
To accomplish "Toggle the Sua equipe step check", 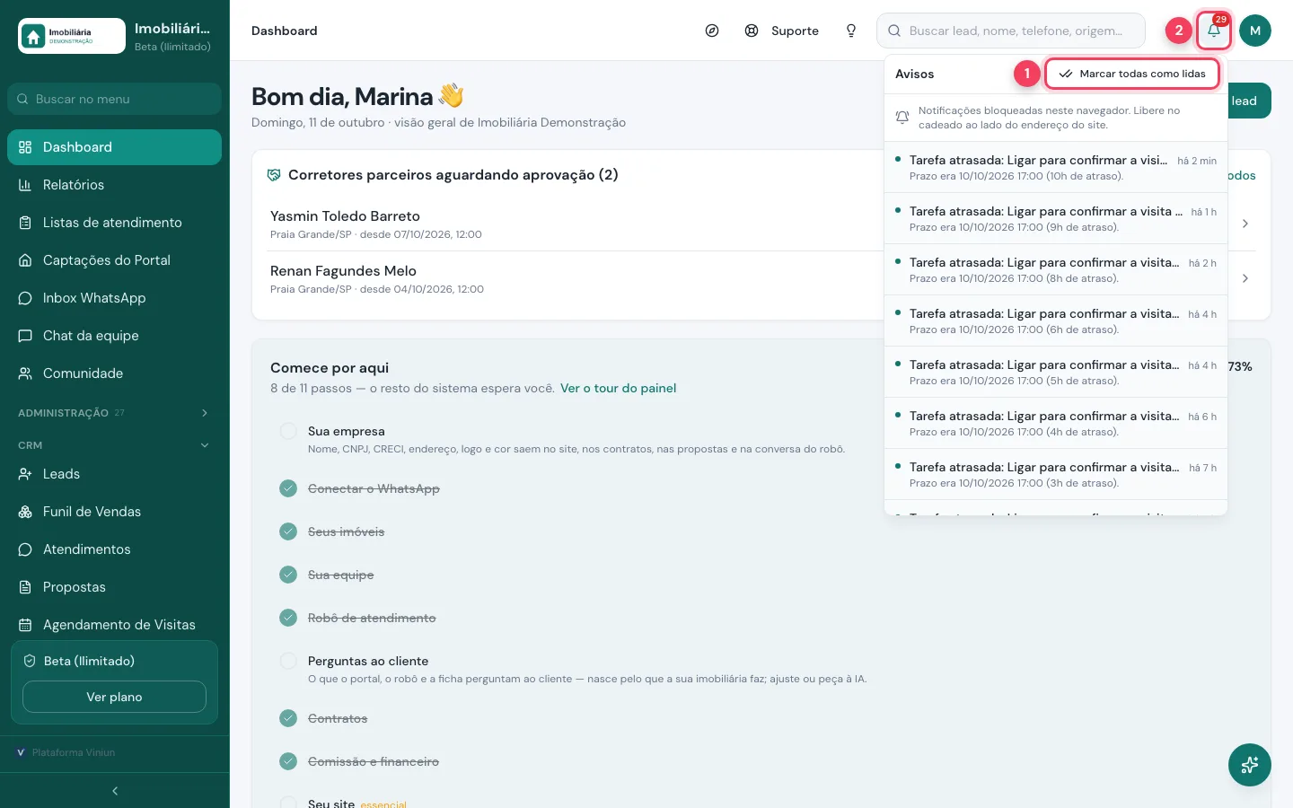I will [288, 575].
